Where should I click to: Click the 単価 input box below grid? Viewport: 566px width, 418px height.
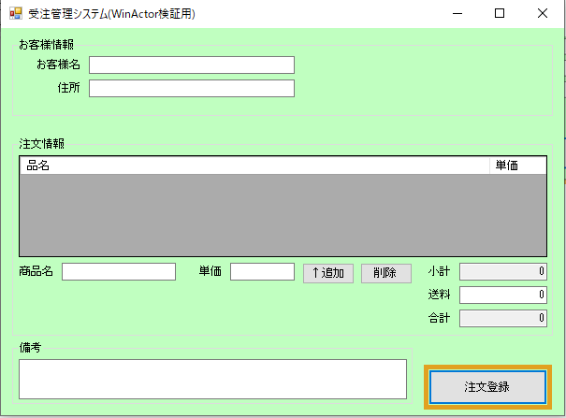(262, 272)
